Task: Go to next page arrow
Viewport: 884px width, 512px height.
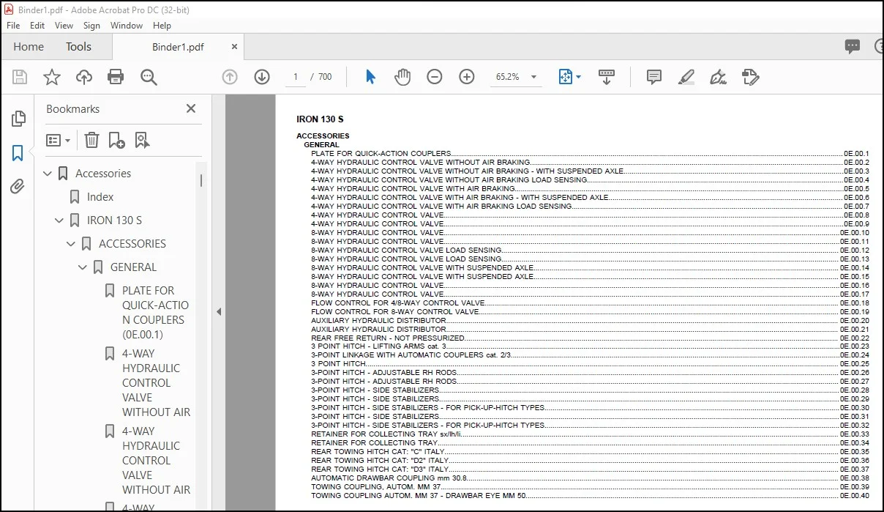Action: [262, 77]
